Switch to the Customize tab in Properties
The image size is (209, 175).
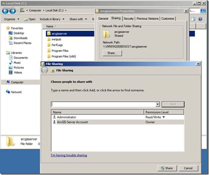167,19
